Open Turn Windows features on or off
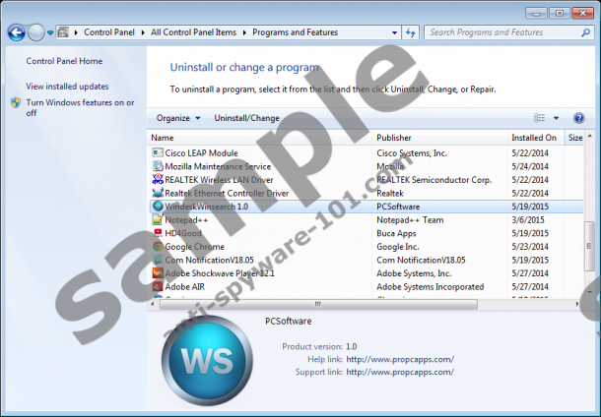Viewport: 601px width, 417px height. point(79,107)
